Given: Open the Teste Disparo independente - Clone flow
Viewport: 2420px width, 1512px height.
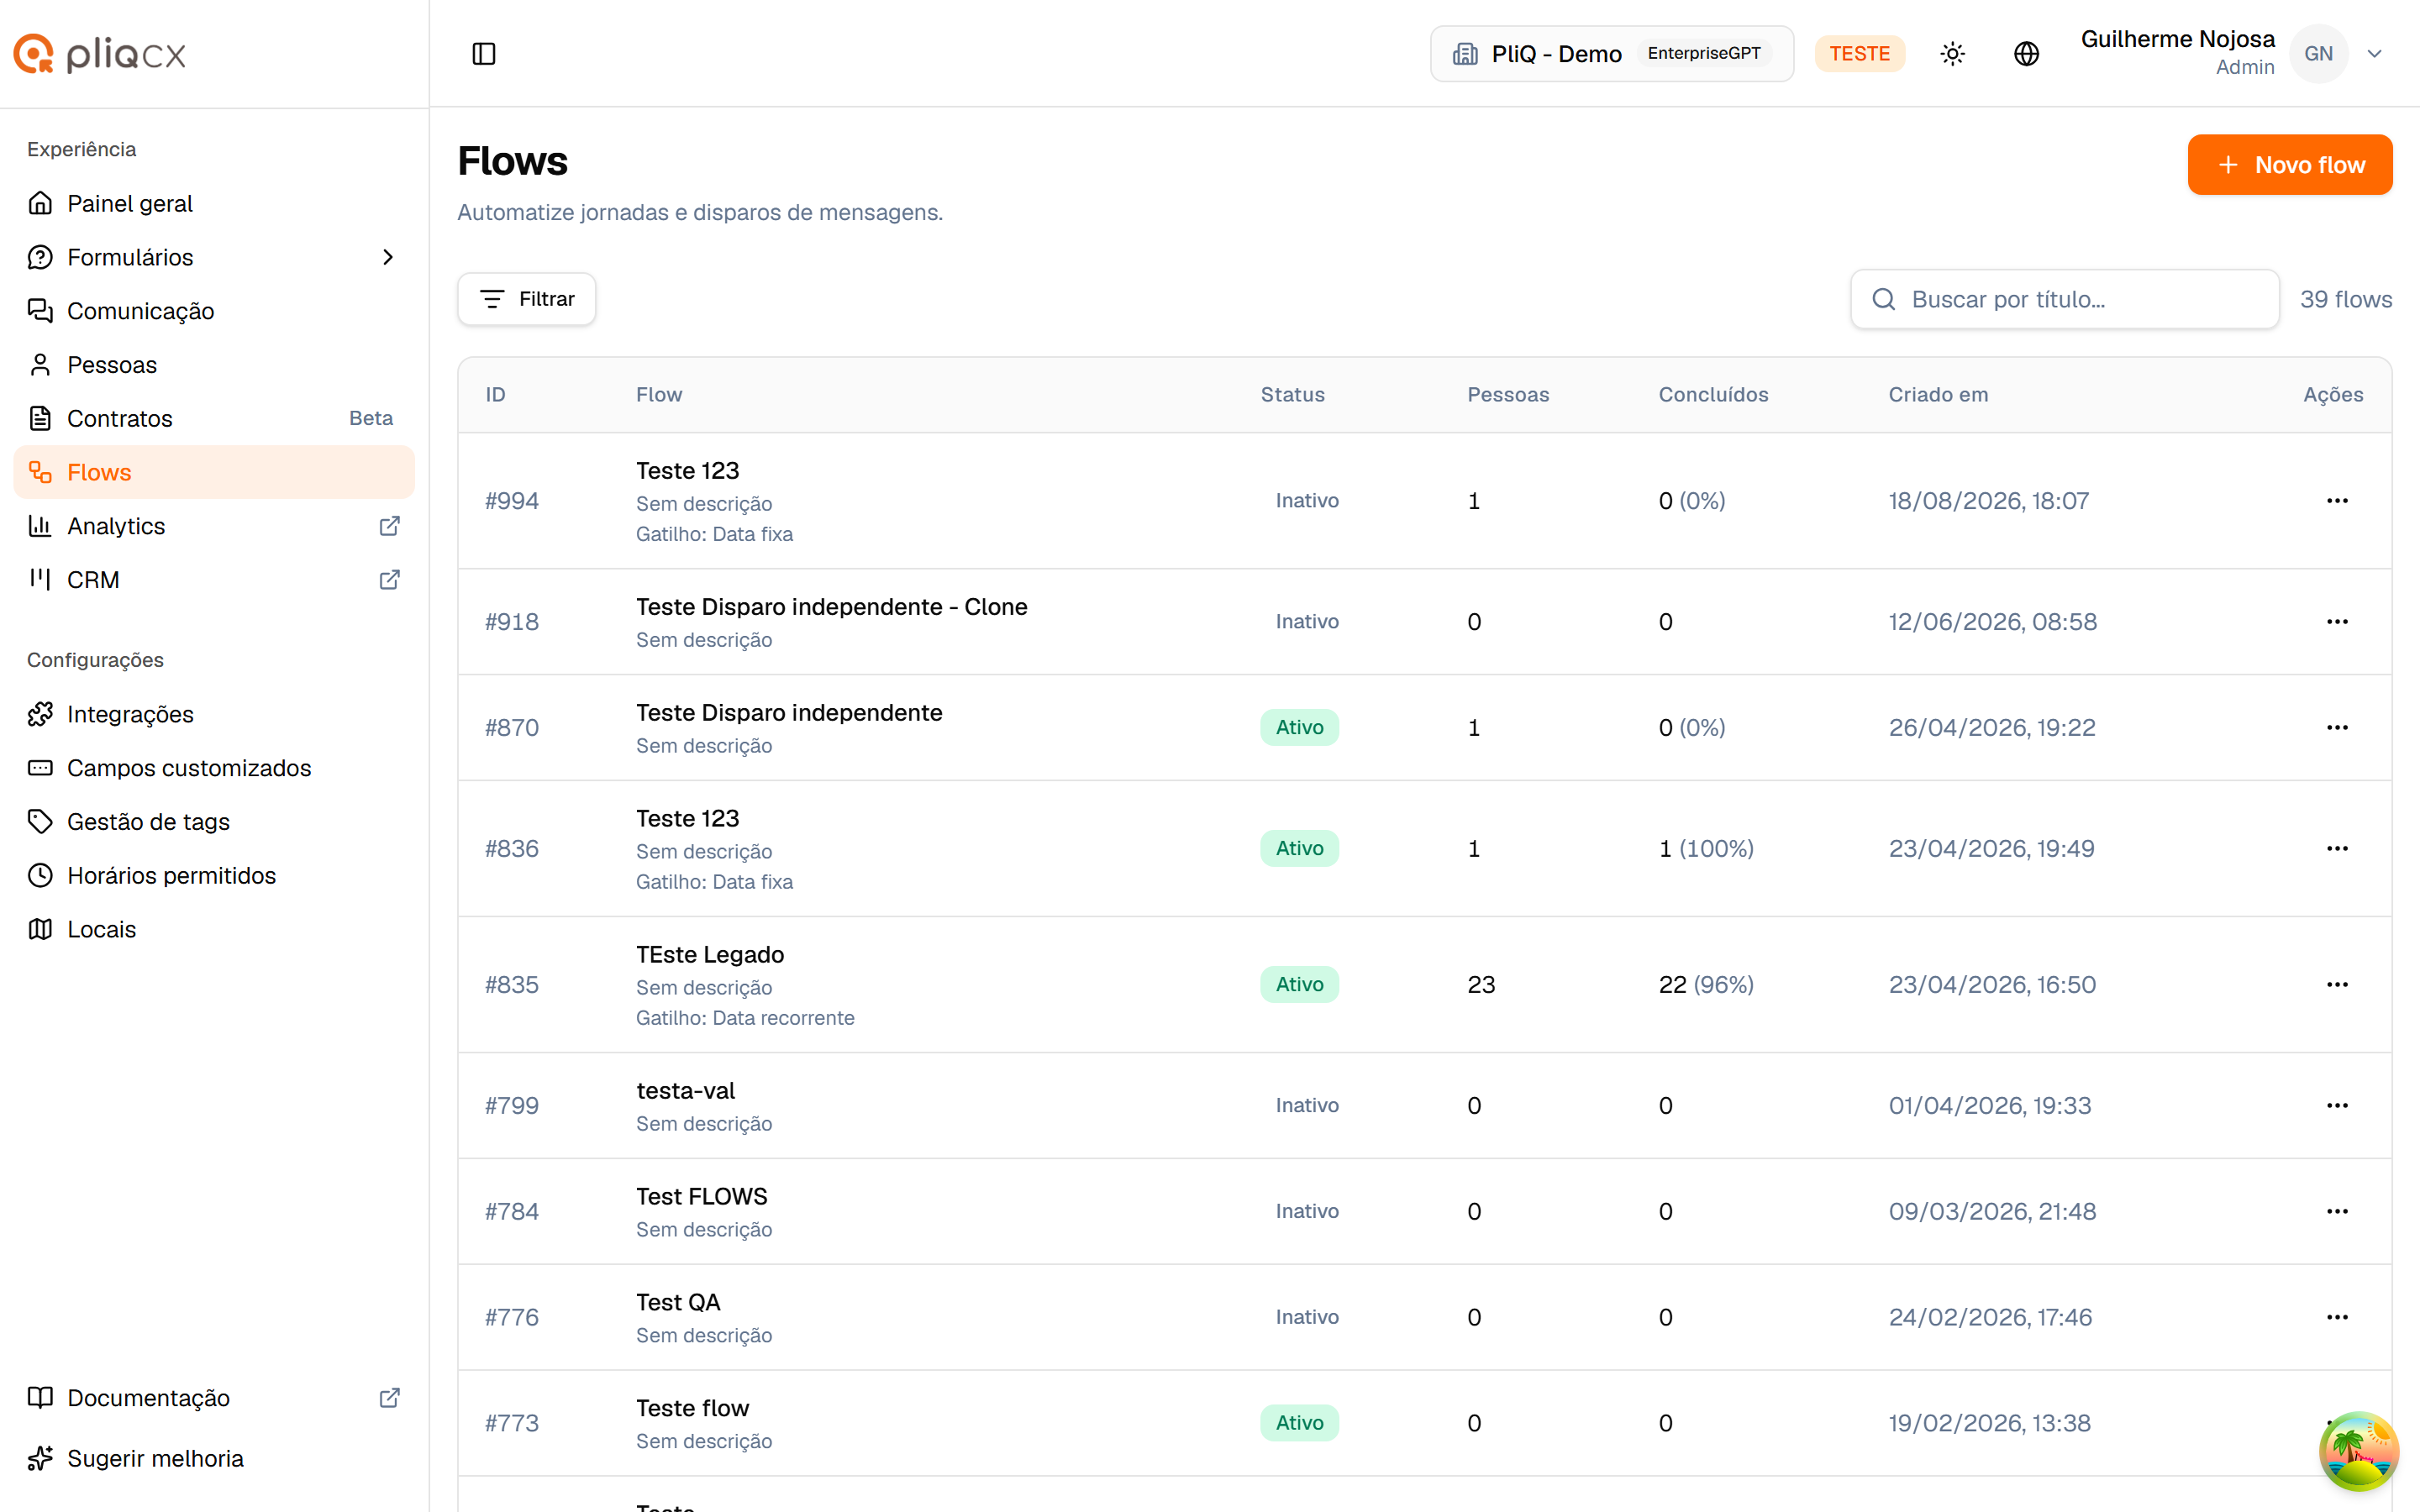Looking at the screenshot, I should pyautogui.click(x=832, y=607).
